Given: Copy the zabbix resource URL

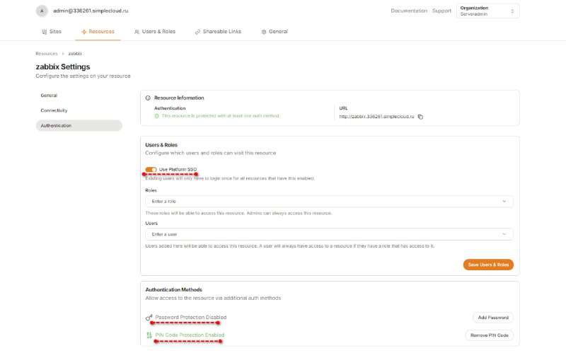Looking at the screenshot, I should click(420, 117).
